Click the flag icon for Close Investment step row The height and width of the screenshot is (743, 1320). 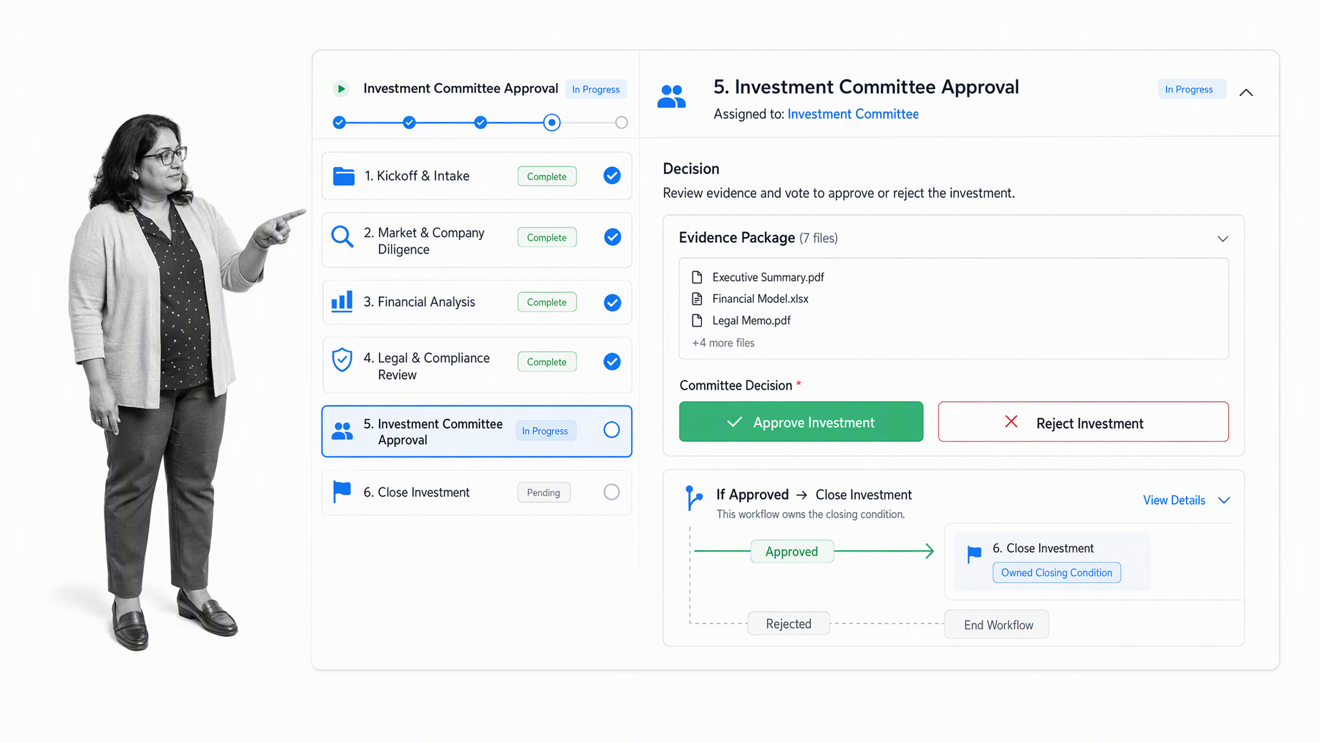pyautogui.click(x=342, y=492)
